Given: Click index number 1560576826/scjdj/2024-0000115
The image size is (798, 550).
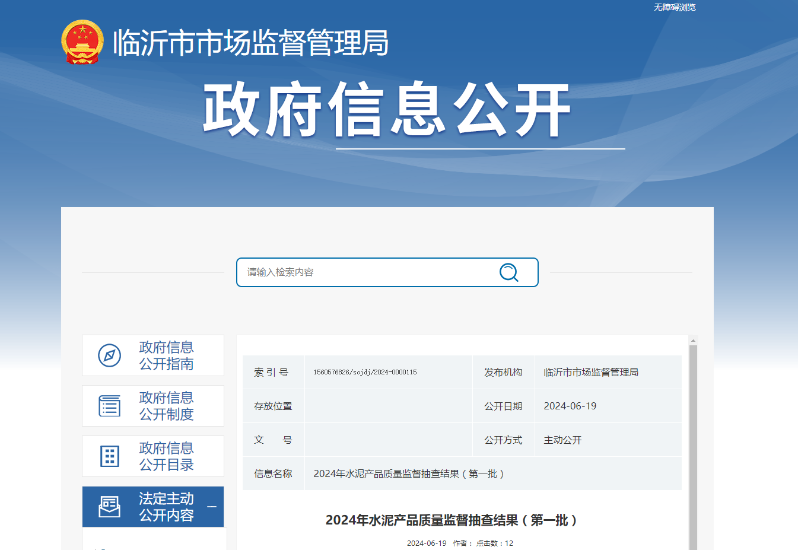Looking at the screenshot, I should pos(365,373).
